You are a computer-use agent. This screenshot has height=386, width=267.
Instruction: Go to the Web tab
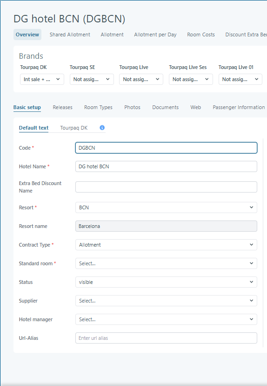click(196, 107)
